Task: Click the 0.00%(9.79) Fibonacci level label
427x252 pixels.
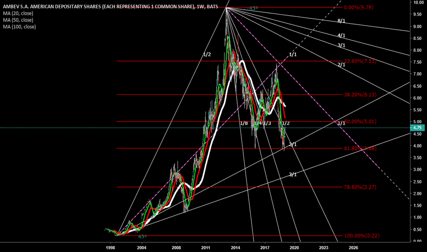Action: point(358,7)
